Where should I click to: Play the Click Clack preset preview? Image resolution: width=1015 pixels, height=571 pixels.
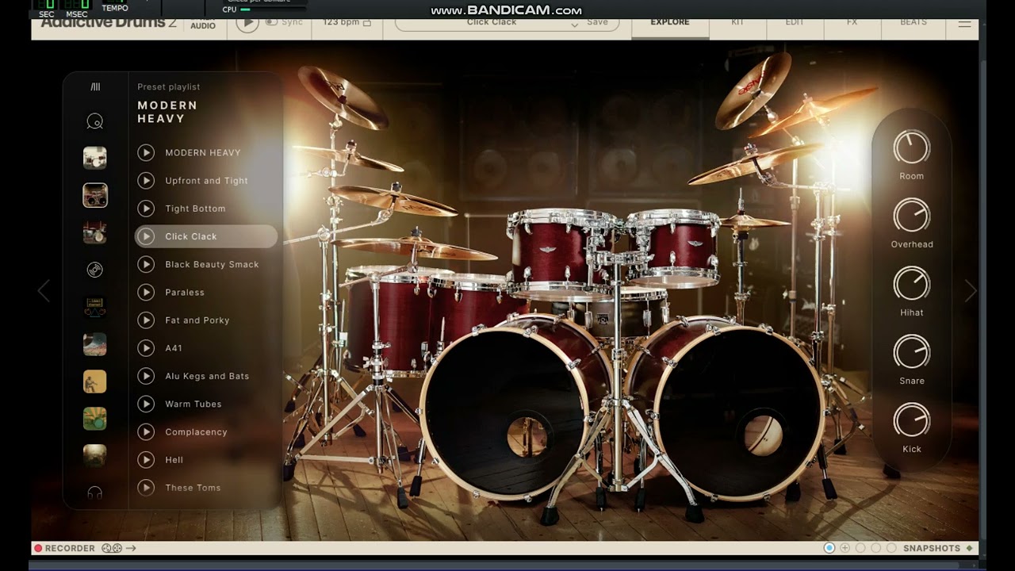[146, 236]
